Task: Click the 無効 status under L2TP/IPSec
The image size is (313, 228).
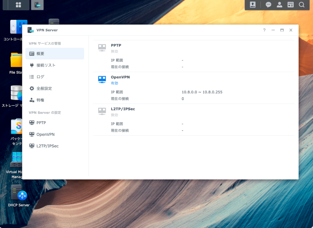Action: (x=114, y=115)
